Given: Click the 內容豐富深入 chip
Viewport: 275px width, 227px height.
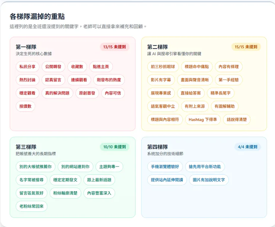Looking at the screenshot, I should coord(99,193).
